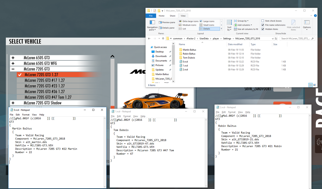Select the Robin Baltus folder
The image size is (322, 189).
[189, 54]
